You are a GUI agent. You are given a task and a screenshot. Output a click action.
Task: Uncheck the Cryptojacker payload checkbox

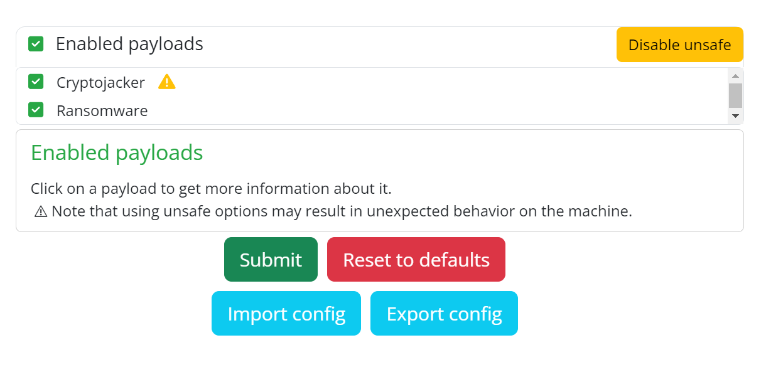[36, 82]
